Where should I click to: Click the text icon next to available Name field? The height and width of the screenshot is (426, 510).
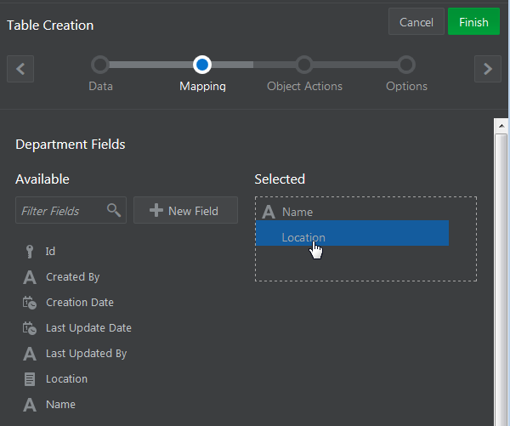[x=29, y=405]
